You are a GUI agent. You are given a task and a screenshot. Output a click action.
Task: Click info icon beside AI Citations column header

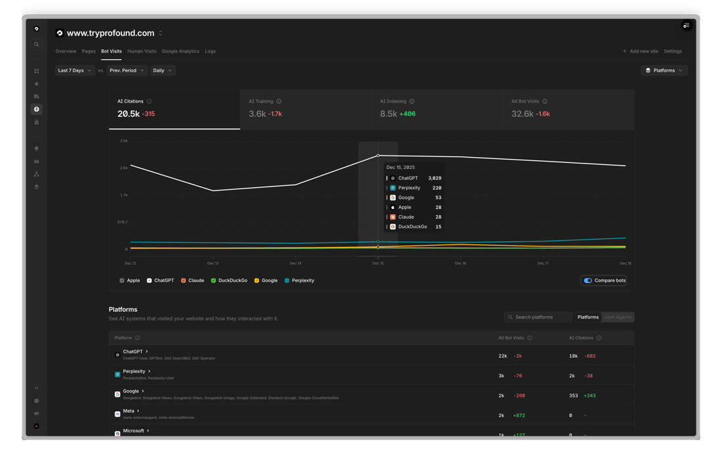pos(599,338)
